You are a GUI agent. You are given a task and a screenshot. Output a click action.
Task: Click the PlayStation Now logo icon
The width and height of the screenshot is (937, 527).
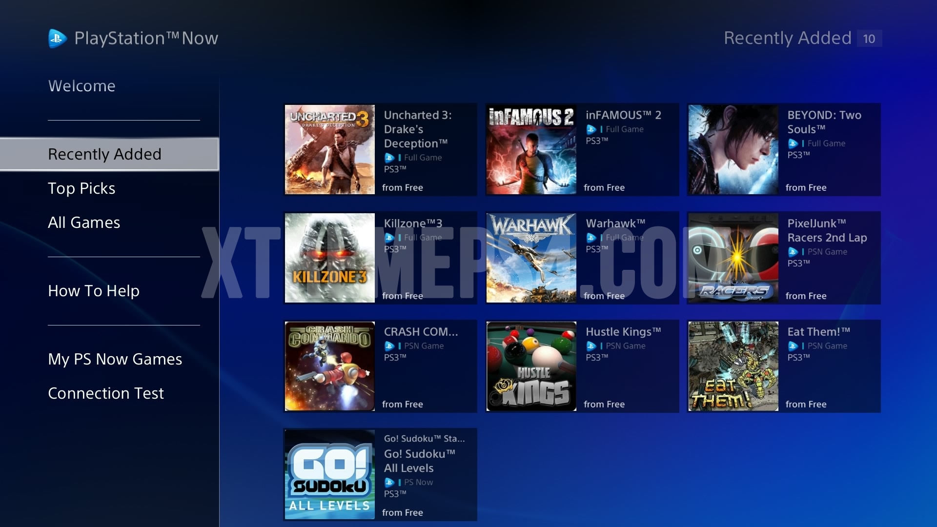pos(57,39)
